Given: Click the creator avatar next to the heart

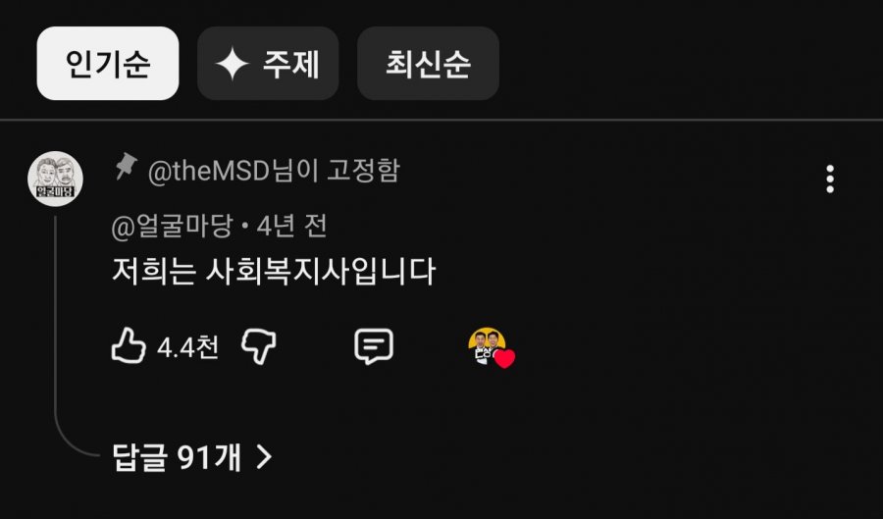Looking at the screenshot, I should [486, 344].
